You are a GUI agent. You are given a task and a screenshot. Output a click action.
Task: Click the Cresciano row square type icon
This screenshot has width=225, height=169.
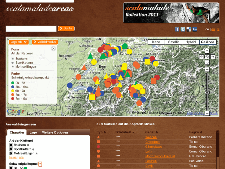pos(98,142)
